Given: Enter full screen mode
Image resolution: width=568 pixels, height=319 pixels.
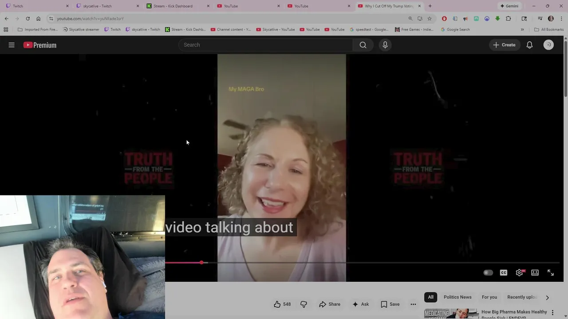Looking at the screenshot, I should [550, 272].
